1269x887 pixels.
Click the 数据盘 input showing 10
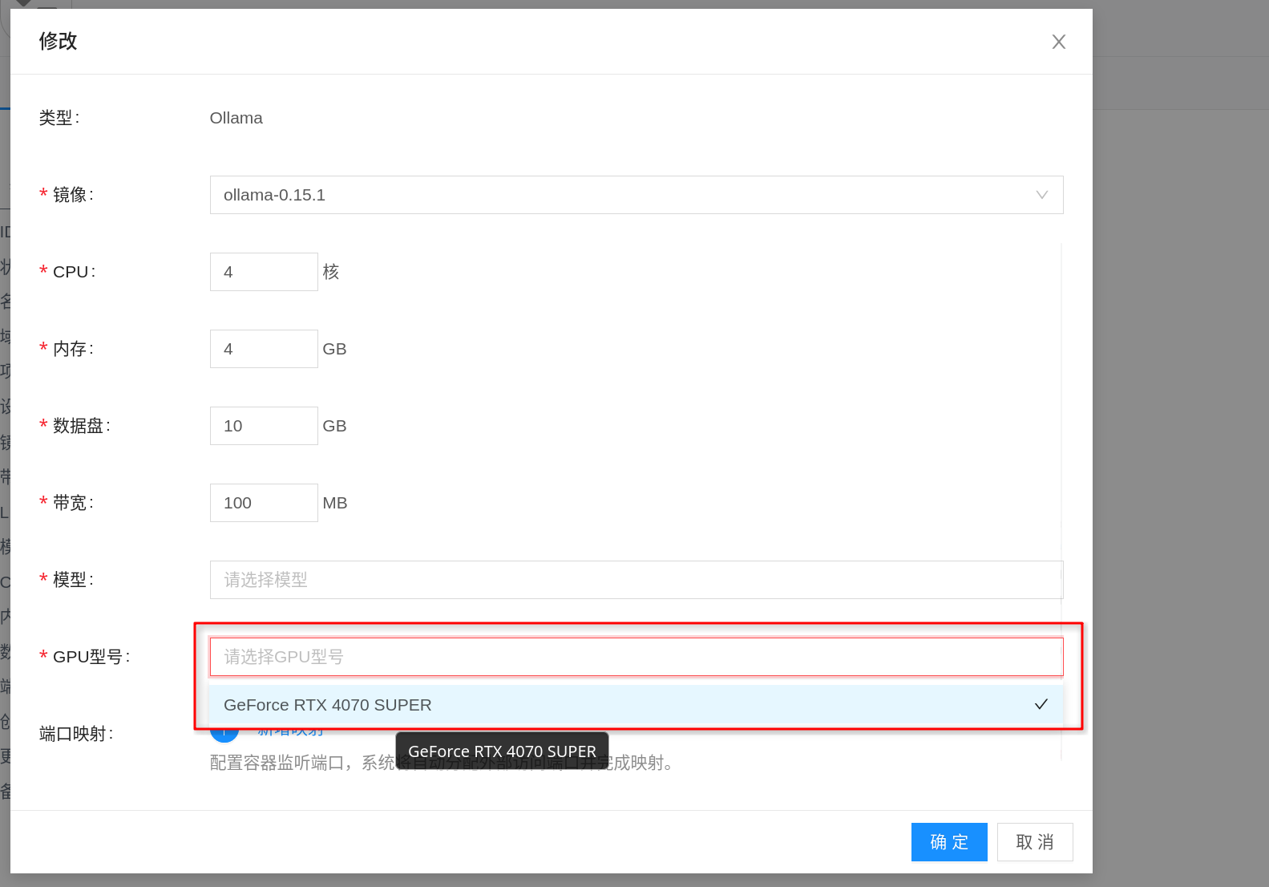coord(264,426)
